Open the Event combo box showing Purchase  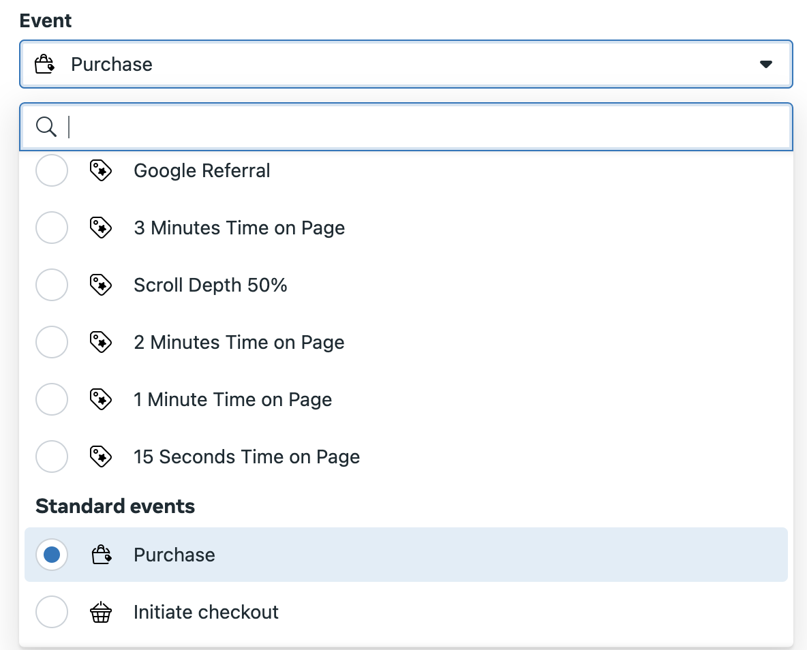point(406,64)
